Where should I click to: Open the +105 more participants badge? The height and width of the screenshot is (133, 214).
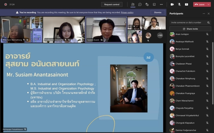point(160,35)
